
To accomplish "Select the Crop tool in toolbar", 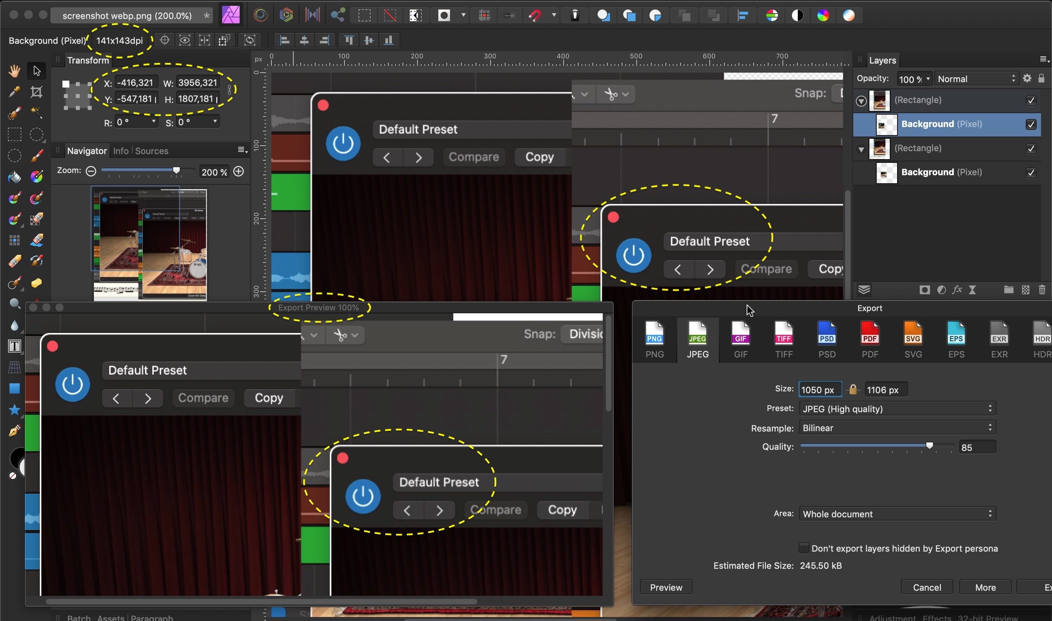I will [37, 92].
